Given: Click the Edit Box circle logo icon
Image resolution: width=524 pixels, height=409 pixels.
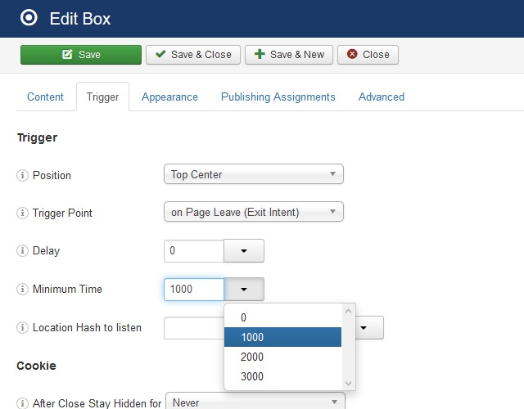Looking at the screenshot, I should pyautogui.click(x=29, y=18).
